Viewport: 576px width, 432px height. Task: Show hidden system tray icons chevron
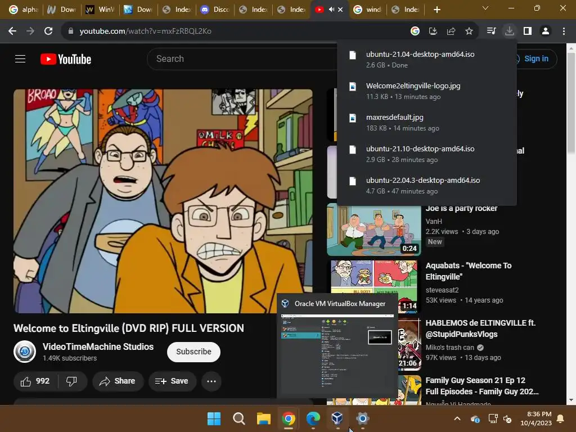(x=457, y=418)
